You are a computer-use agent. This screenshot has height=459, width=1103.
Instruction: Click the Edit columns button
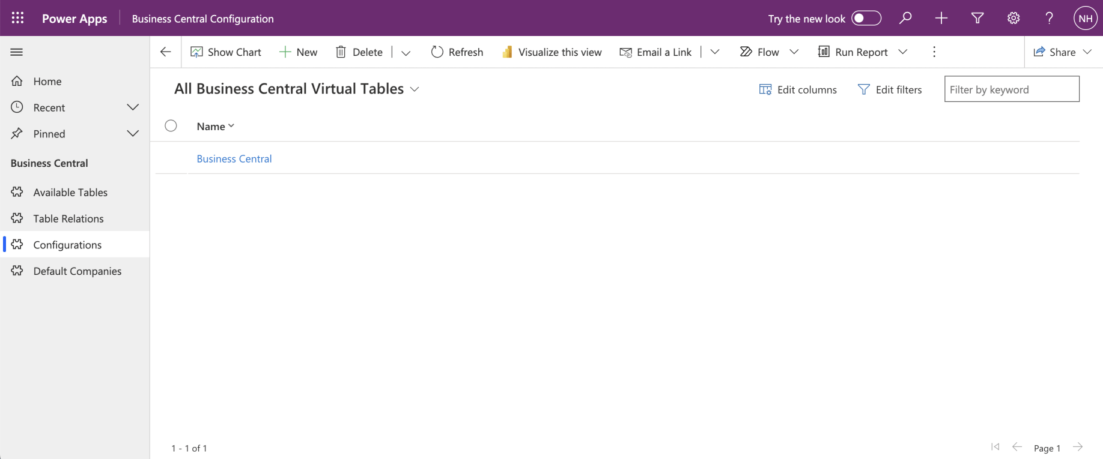pos(798,89)
